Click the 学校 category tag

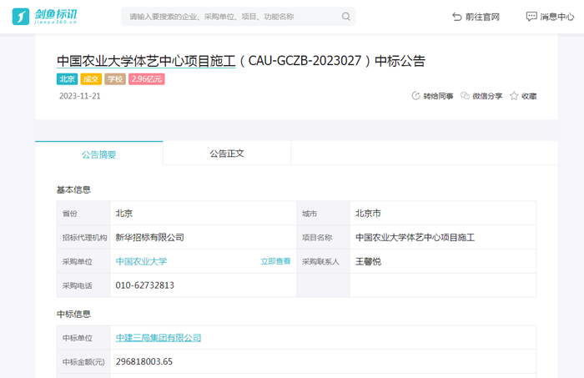click(115, 79)
